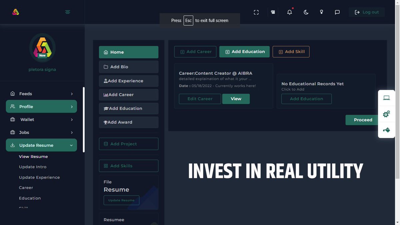Open the Update Experience submenu item
Viewport: 400px width, 225px height.
click(39, 177)
